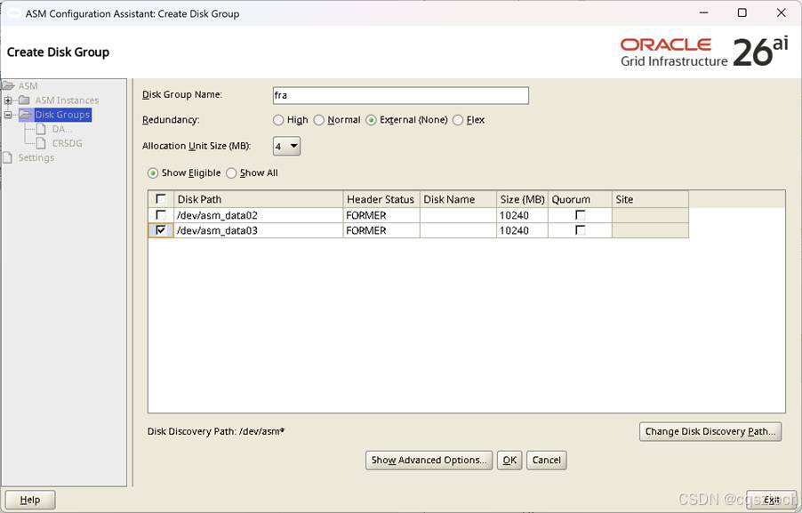Image resolution: width=802 pixels, height=513 pixels.
Task: Click Site cell of asm_data02 row
Action: pyautogui.click(x=650, y=215)
